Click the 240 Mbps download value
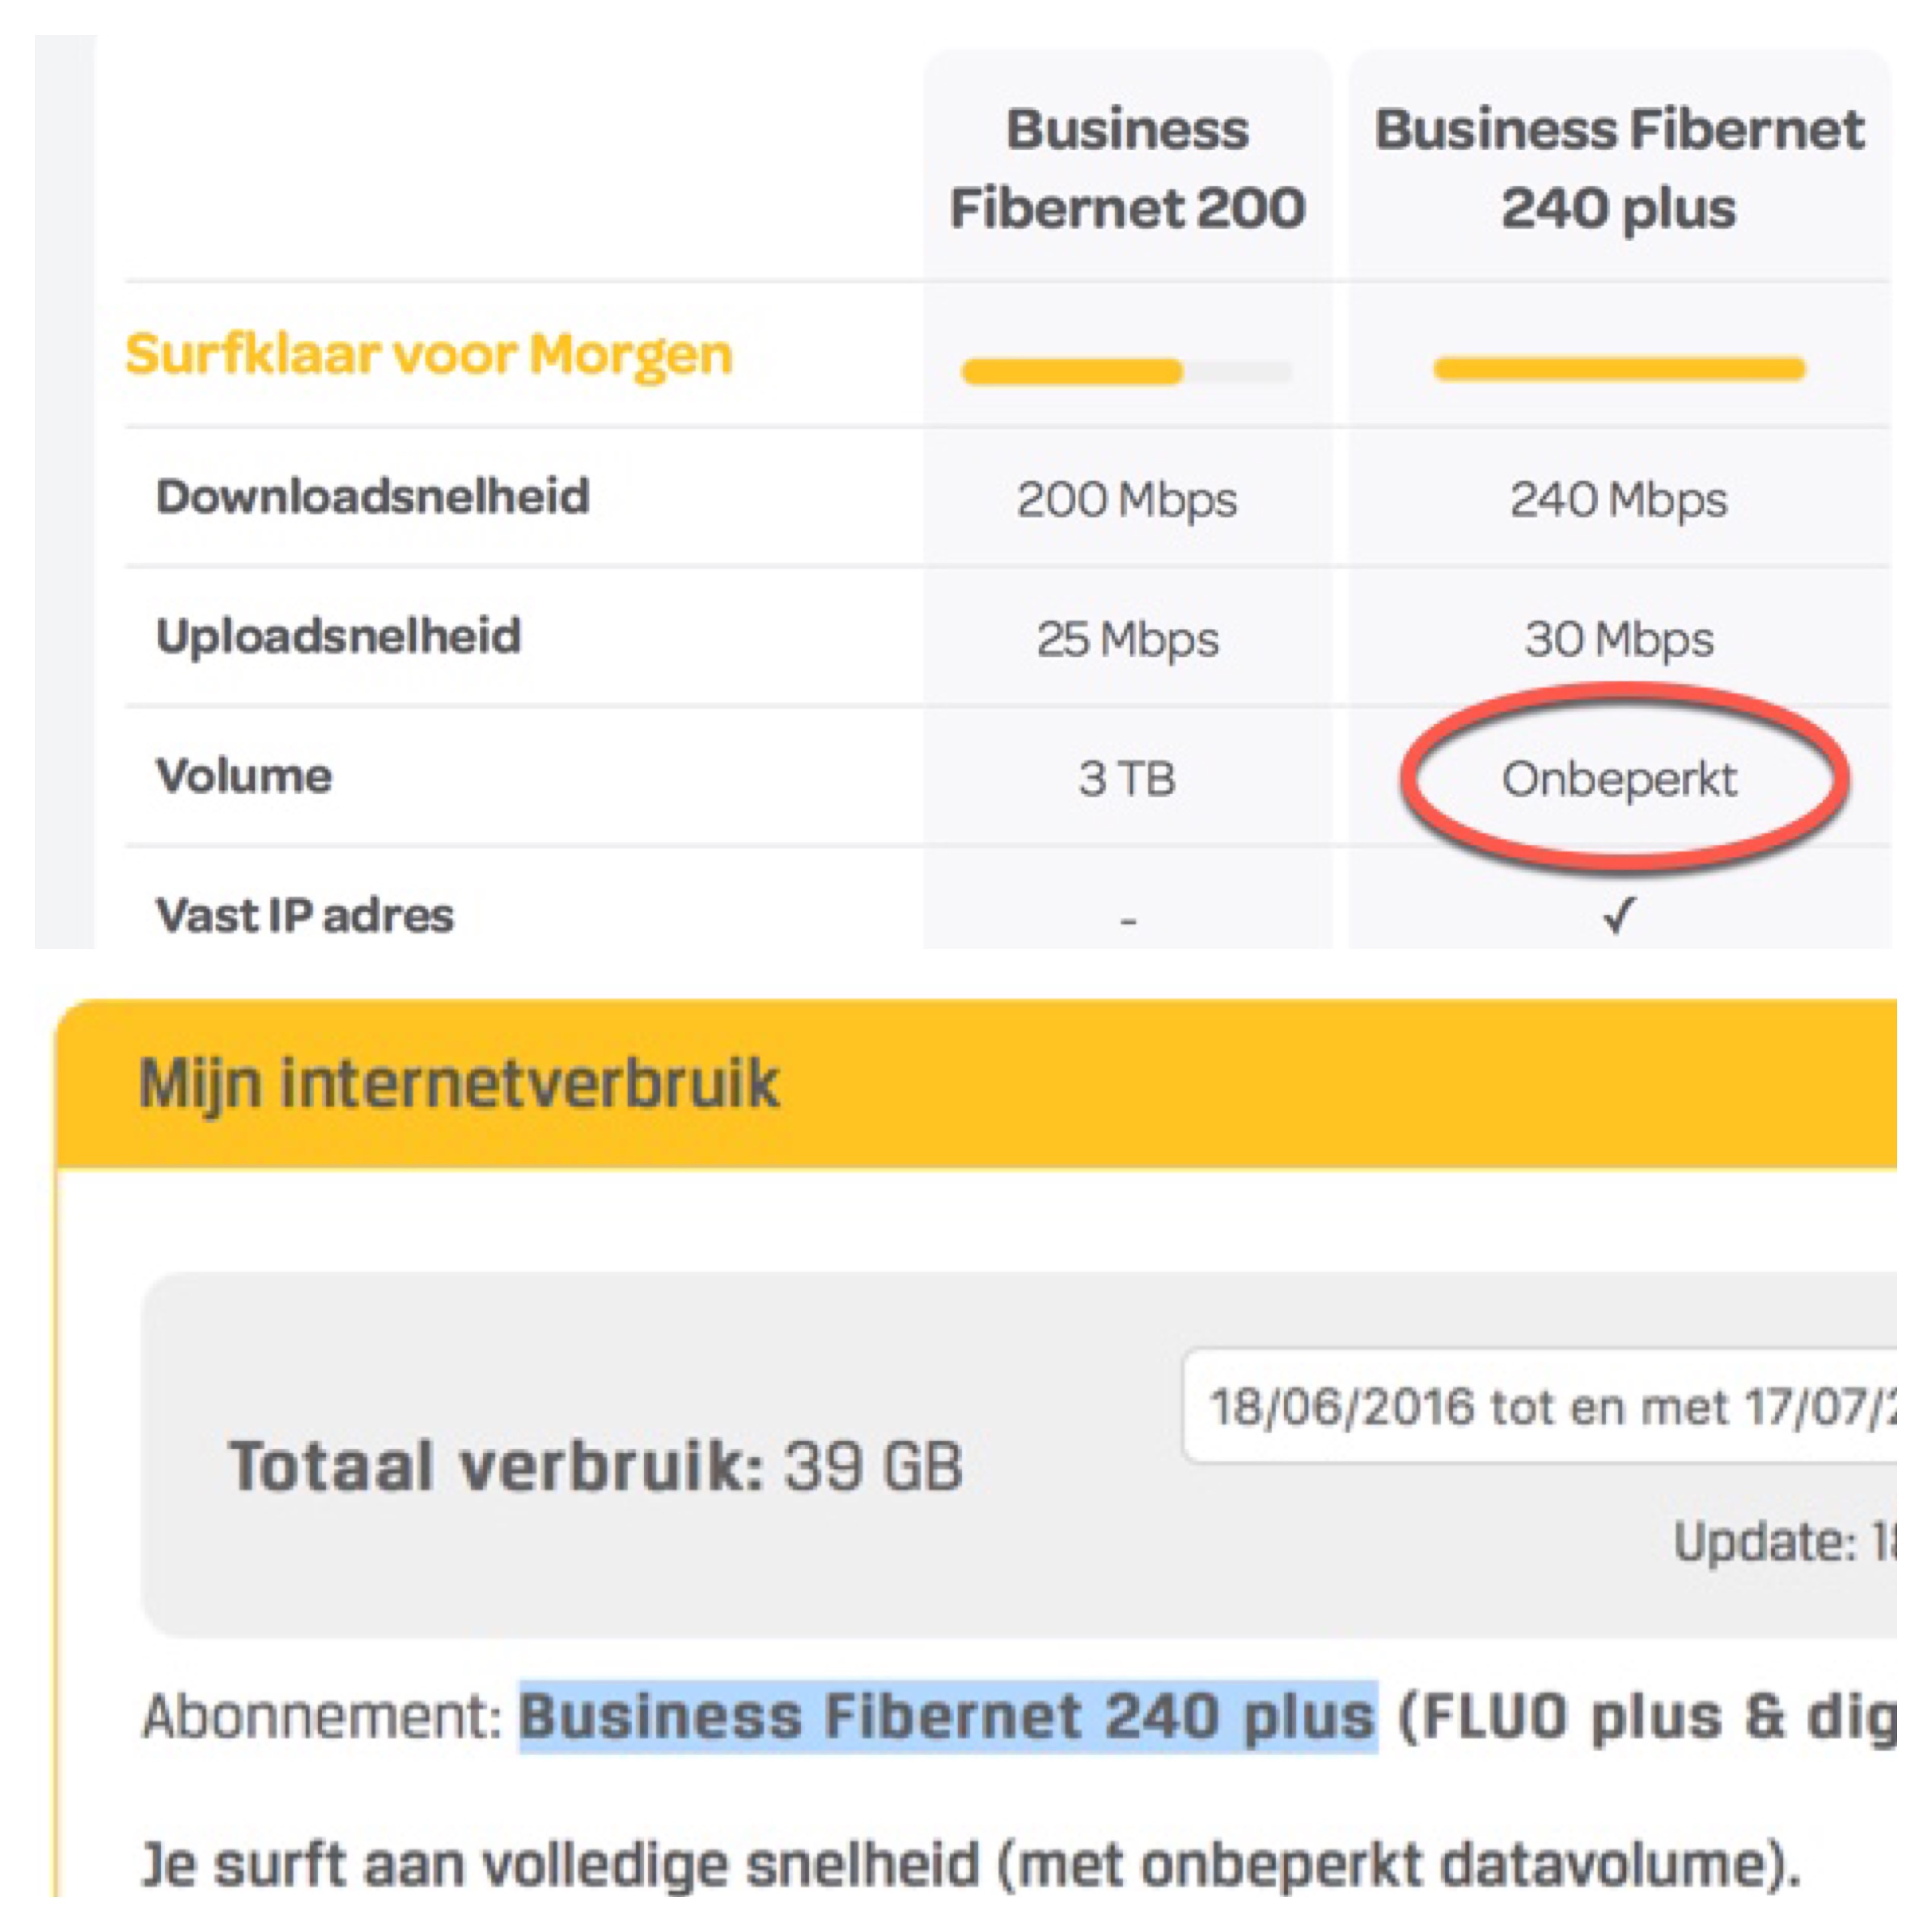The height and width of the screenshot is (1932, 1932). tap(1619, 499)
